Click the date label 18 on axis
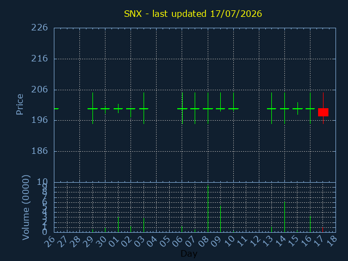This screenshot has height=261, width=348. tap(332, 241)
